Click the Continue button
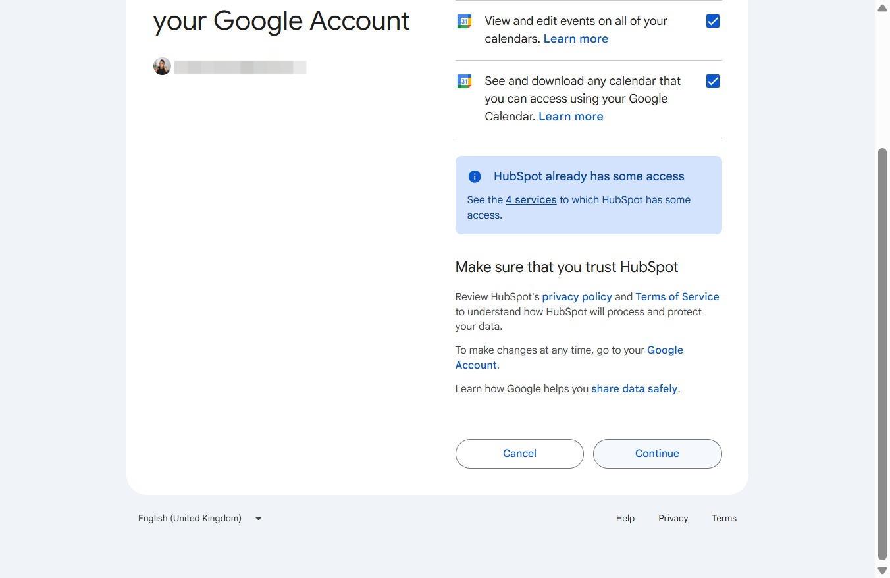This screenshot has width=890, height=578. tap(657, 454)
